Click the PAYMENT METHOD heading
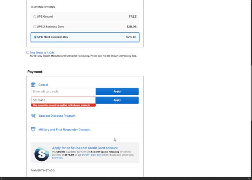252x180 pixels. point(43,171)
